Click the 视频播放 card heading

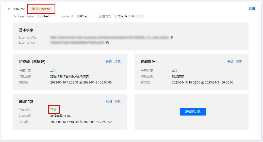[x=148, y=62]
